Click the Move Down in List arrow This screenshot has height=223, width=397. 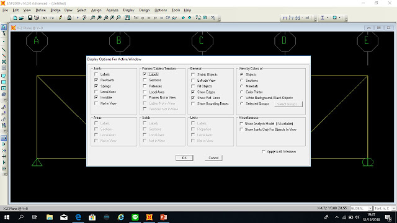coord(189,18)
